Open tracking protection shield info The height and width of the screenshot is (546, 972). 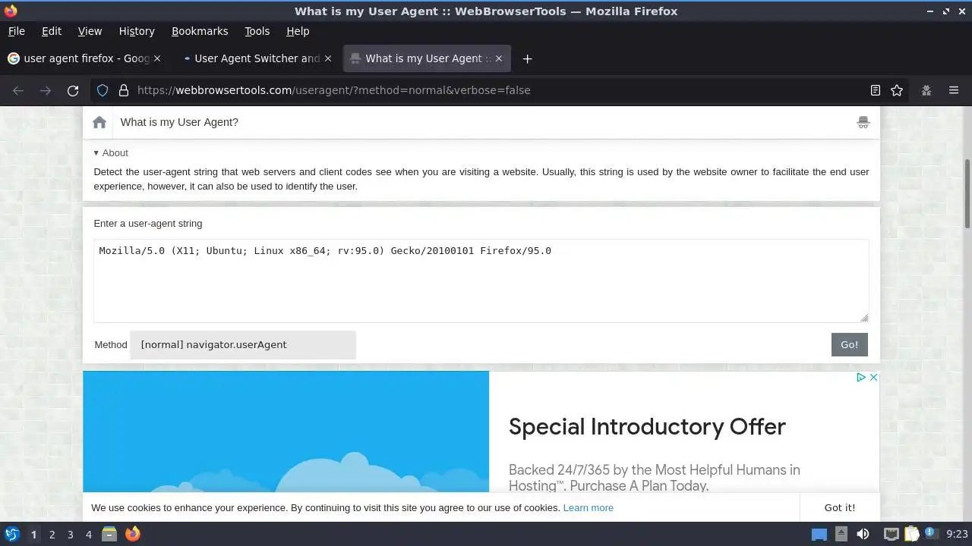[x=103, y=90]
